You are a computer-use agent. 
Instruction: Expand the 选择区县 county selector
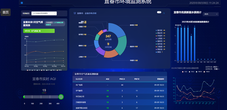click(217, 69)
